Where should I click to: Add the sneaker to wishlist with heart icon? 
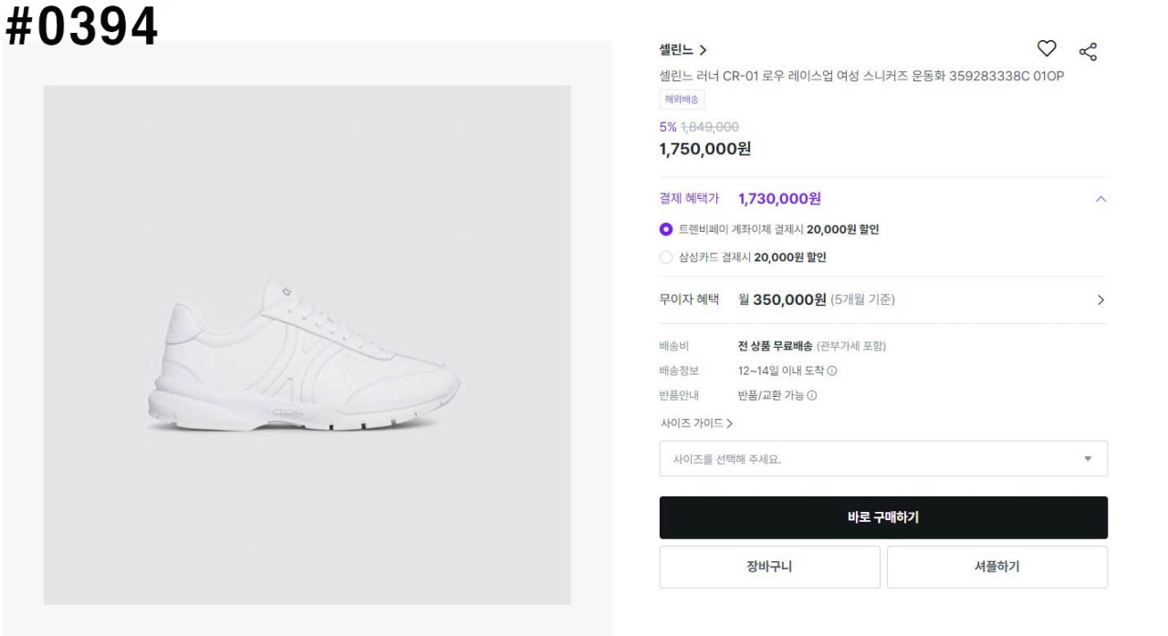[x=1048, y=49]
